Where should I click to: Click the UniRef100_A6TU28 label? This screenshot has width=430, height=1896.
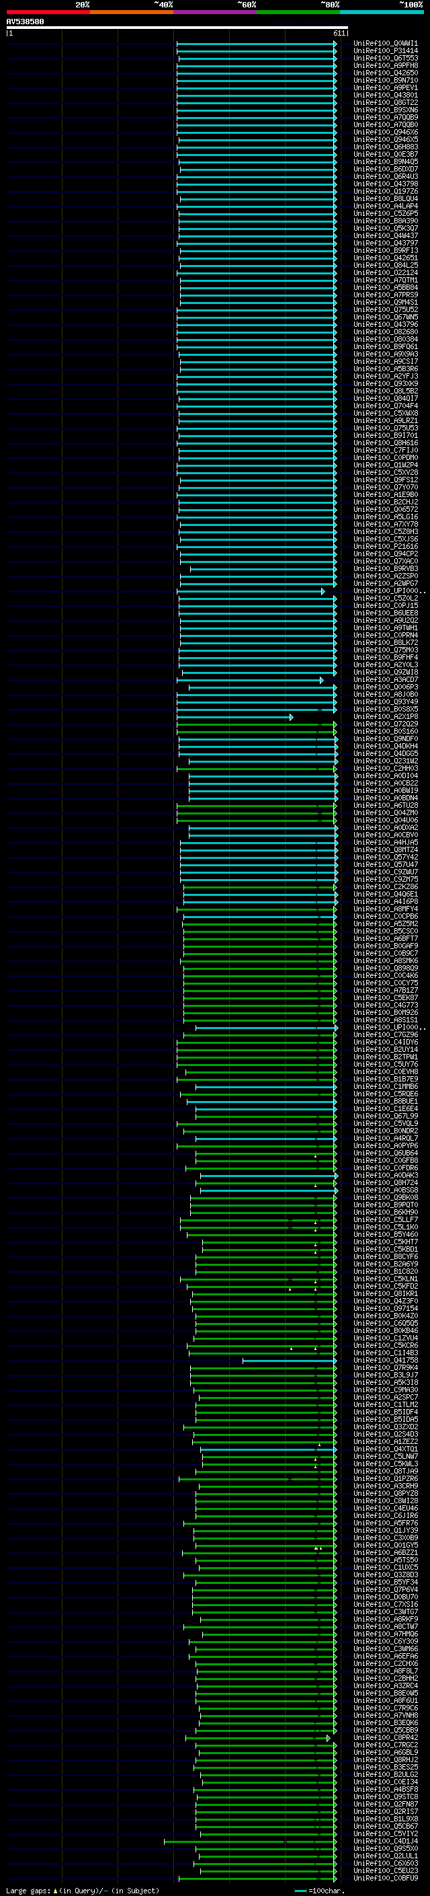[385, 805]
